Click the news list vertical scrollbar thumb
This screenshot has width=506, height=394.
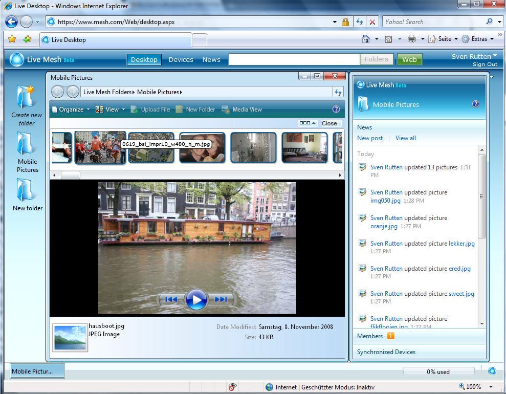pyautogui.click(x=481, y=196)
